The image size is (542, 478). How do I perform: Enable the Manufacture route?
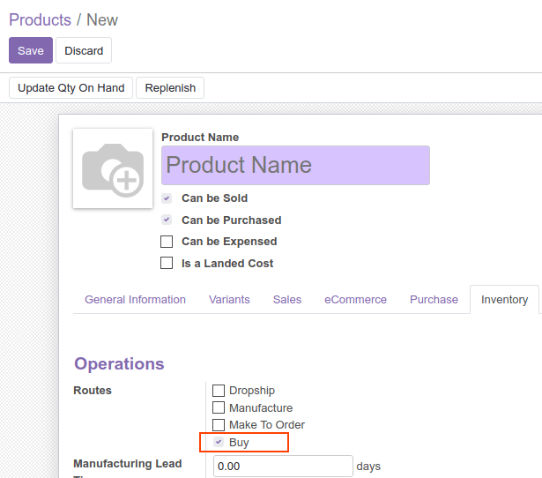[219, 407]
